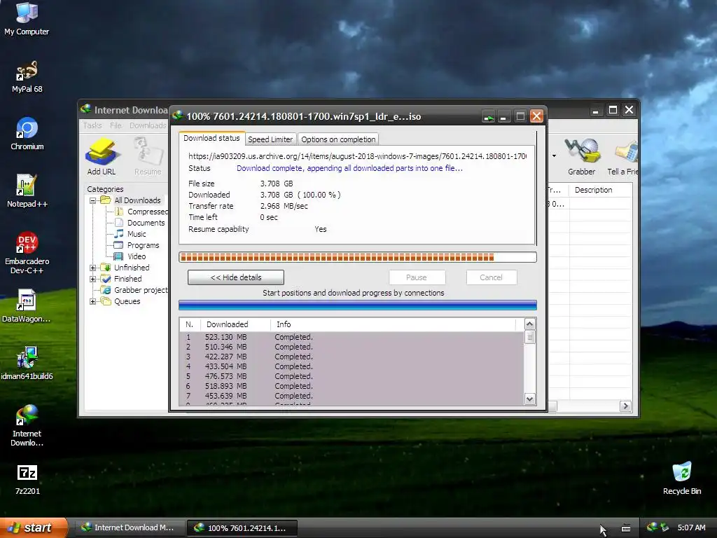
Task: Click the second IDM tray icon
Action: [664, 527]
